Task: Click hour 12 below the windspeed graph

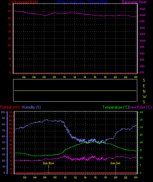Action: pos(75,77)
